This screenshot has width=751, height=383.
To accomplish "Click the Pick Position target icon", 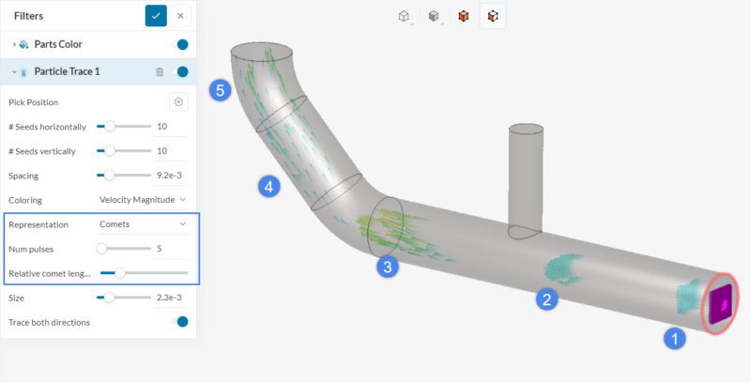I will tap(178, 101).
